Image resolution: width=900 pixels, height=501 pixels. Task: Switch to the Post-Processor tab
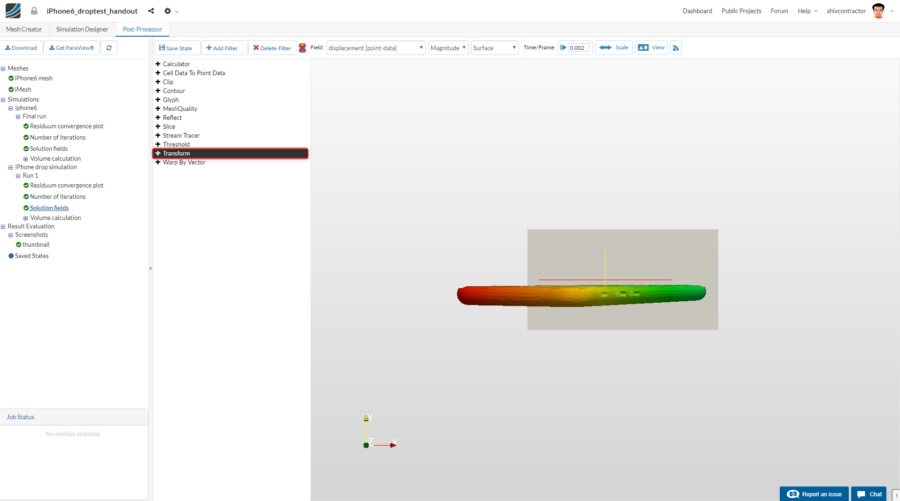click(142, 29)
